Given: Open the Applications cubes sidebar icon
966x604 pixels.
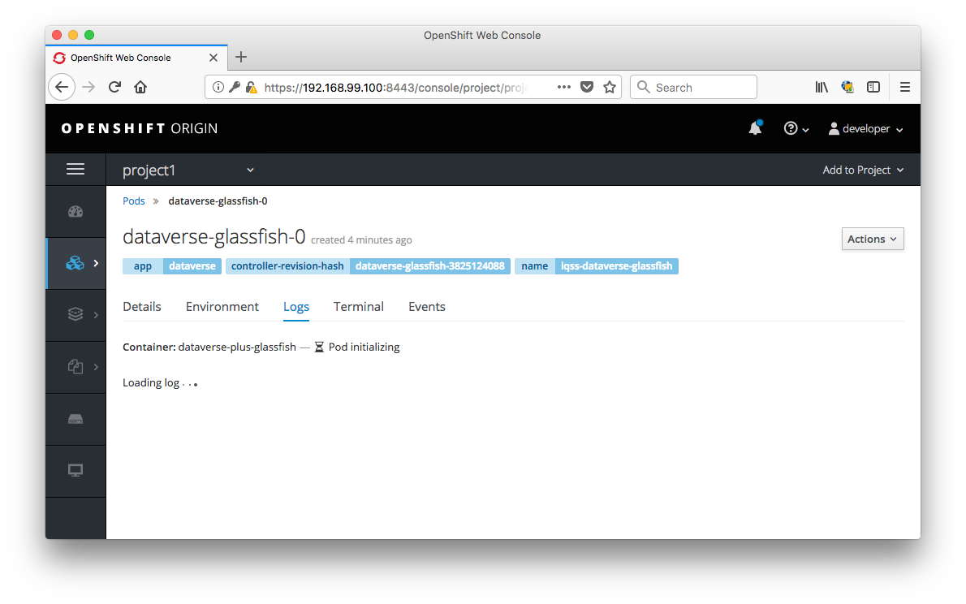Looking at the screenshot, I should click(x=75, y=263).
